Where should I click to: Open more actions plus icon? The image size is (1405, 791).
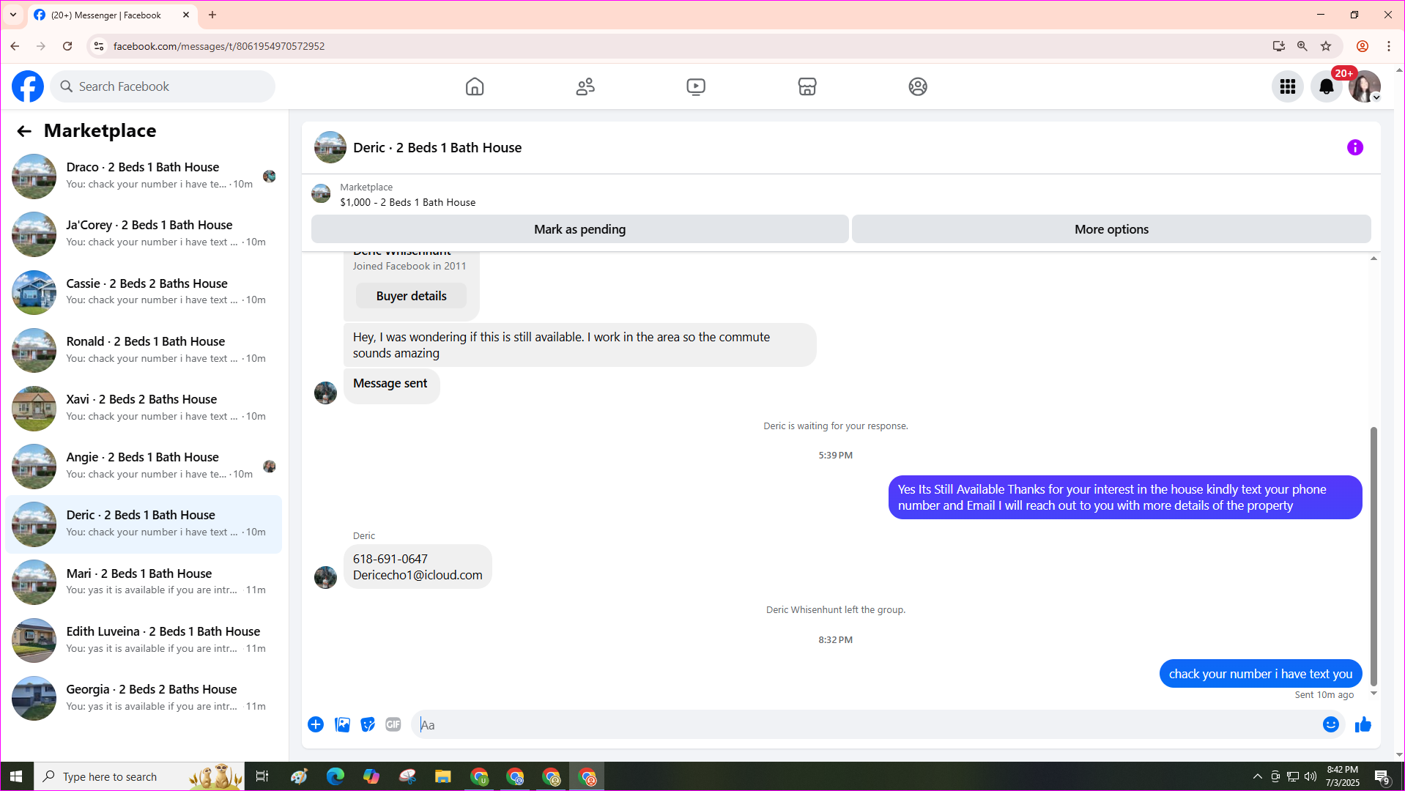(316, 724)
